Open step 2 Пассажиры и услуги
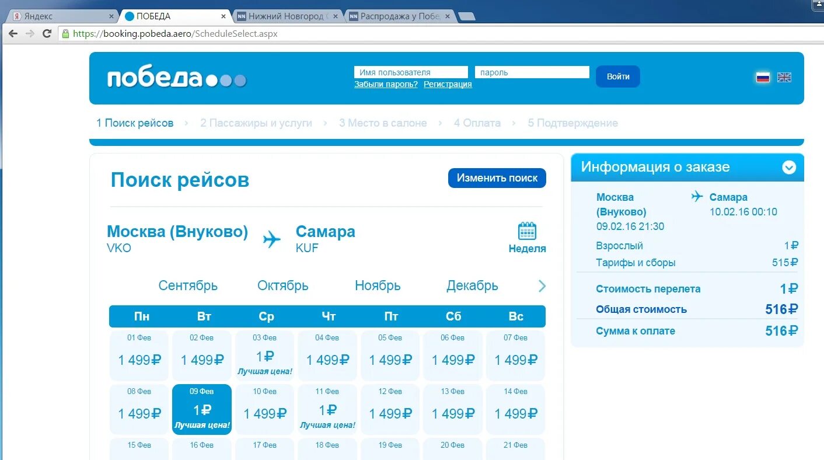Screen dimensions: 824x460 (256, 123)
